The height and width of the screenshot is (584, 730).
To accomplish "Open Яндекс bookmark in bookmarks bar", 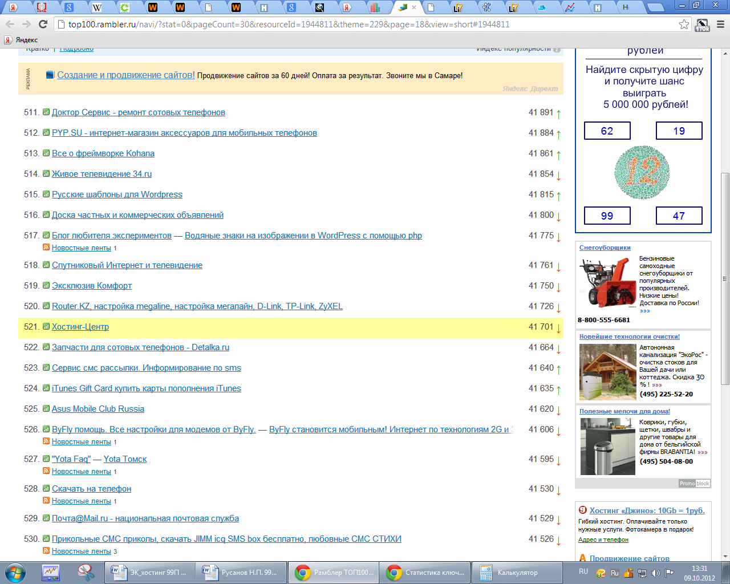I will tap(21, 40).
